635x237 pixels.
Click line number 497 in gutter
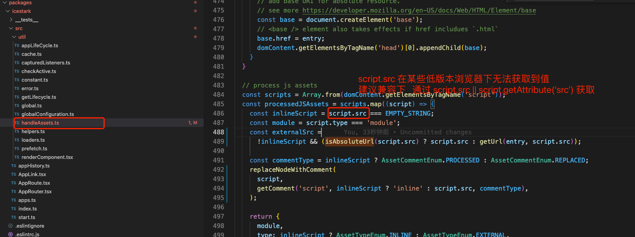[218, 216]
